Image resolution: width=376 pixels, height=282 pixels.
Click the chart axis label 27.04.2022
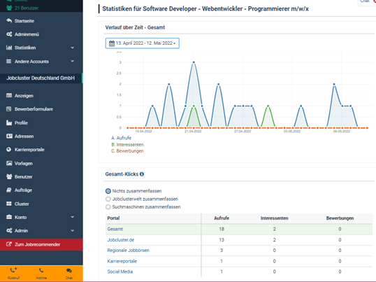[243, 132]
